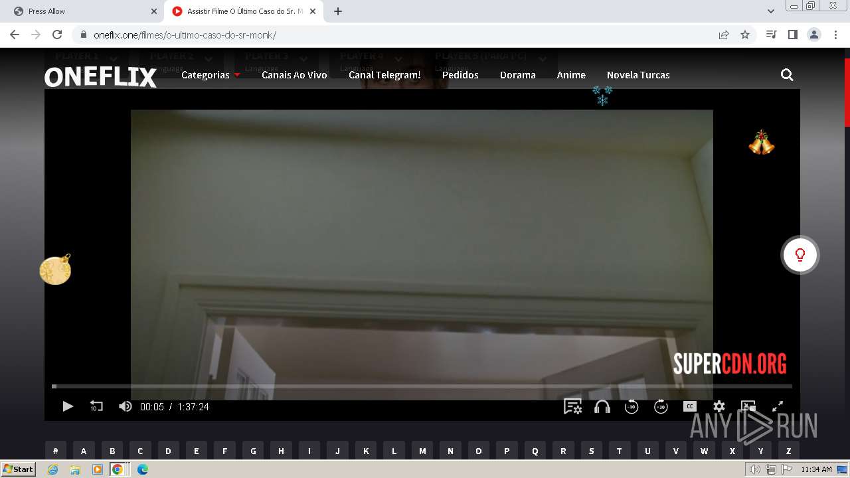Open Canal Telegram! link
This screenshot has height=478, width=850.
tap(384, 75)
